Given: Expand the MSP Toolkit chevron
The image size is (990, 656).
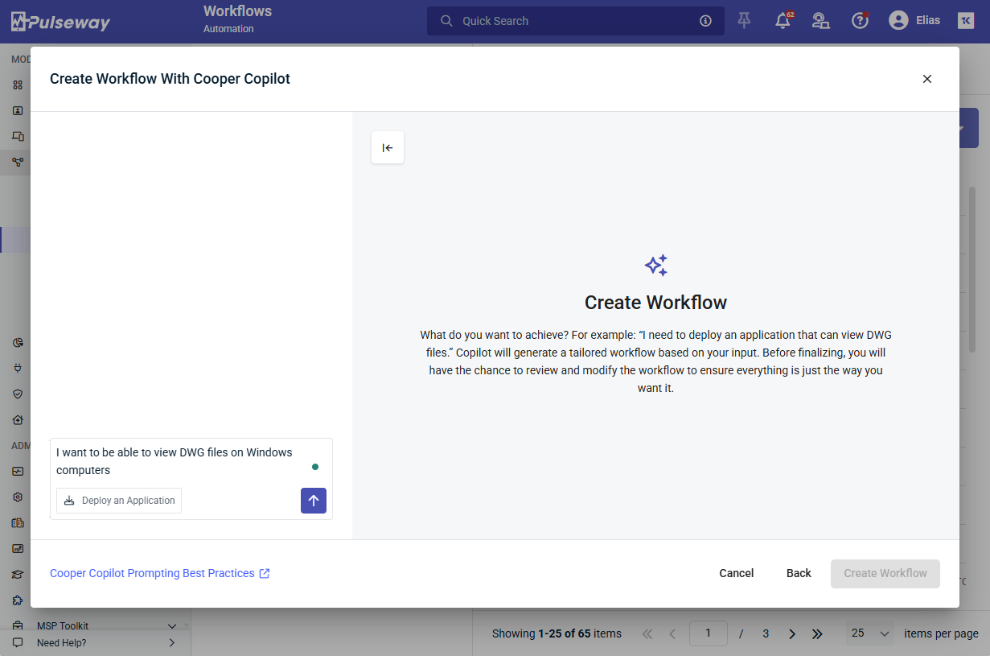Looking at the screenshot, I should click(171, 625).
